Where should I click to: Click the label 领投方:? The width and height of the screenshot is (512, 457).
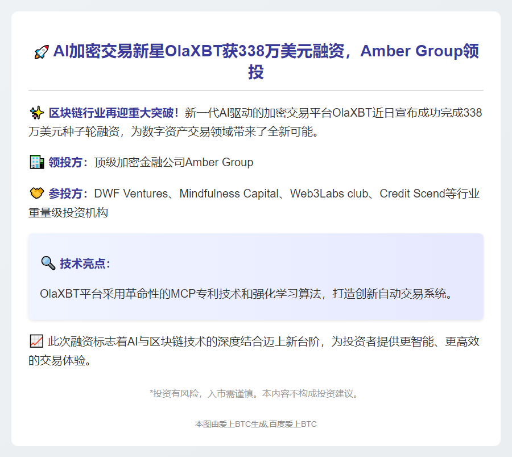(68, 162)
